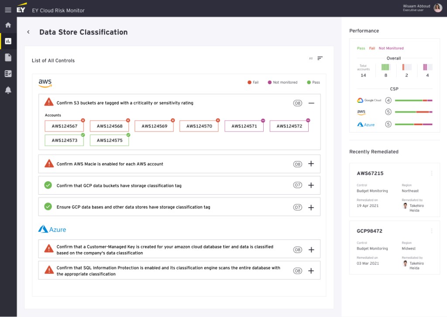Open the checklist sidebar icon
This screenshot has height=317, width=447.
[x=8, y=74]
